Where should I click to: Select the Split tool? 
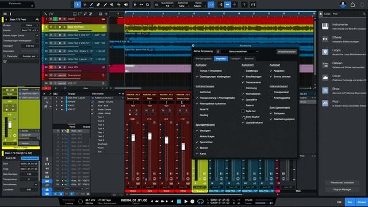tap(91, 5)
